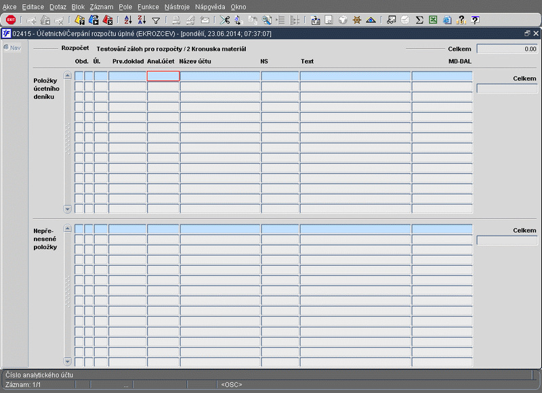Viewport: 542px width, 393px height.
Task: Open the Nástroje menu
Action: [x=177, y=7]
